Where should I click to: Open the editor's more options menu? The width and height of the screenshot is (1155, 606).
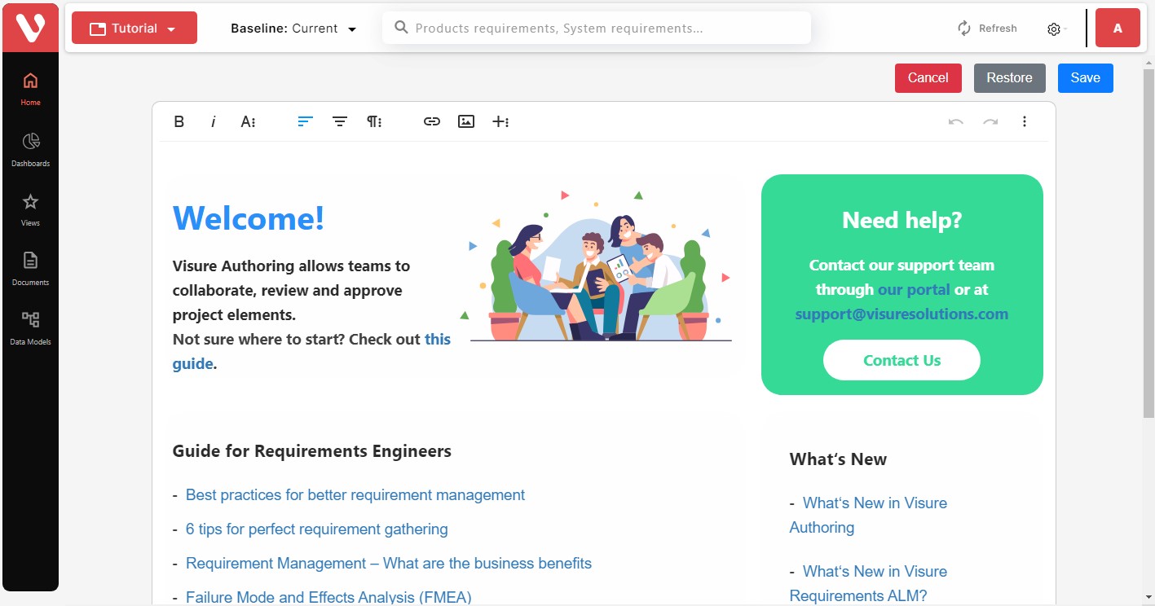[x=1025, y=121]
